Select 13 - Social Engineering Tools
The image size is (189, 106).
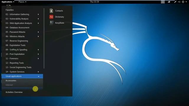tap(18, 67)
